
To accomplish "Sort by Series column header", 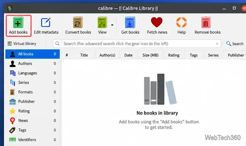I will (x=213, y=55).
